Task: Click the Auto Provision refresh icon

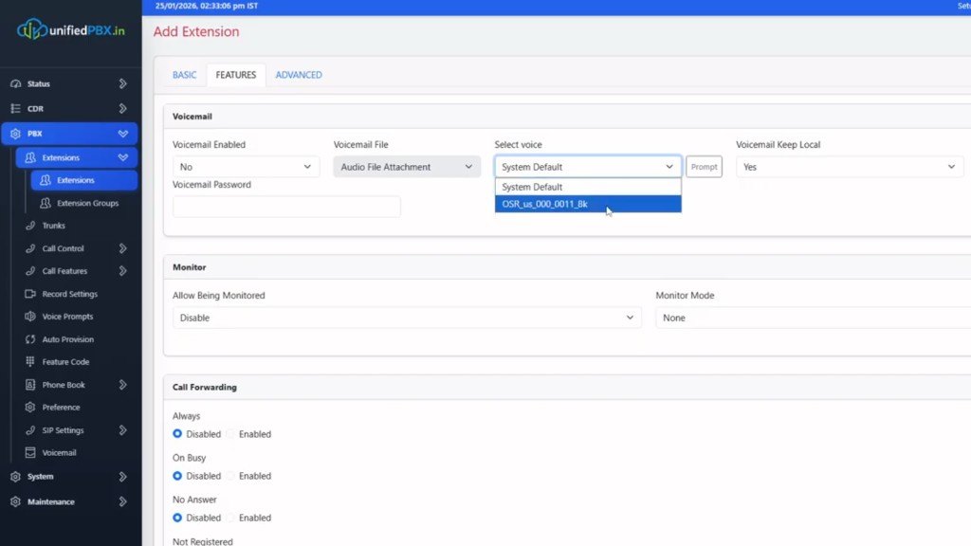Action: pyautogui.click(x=30, y=339)
